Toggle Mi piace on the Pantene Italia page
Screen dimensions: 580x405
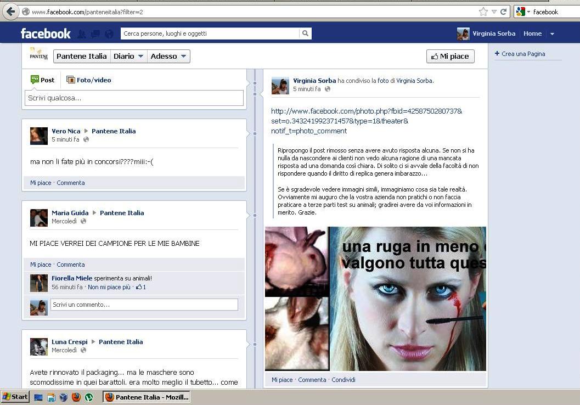point(450,56)
